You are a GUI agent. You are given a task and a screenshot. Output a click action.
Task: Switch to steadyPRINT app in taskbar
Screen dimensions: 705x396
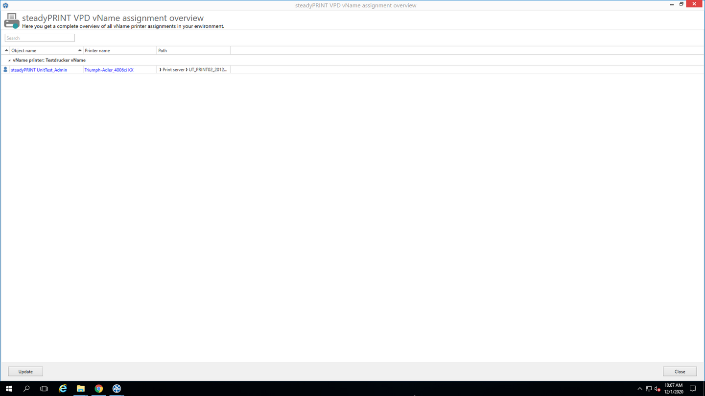(x=117, y=389)
